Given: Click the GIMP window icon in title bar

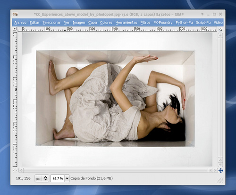Looking at the screenshot, I should [x=15, y=14].
